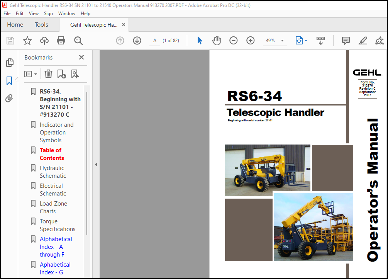Viewport: 388px width, 279px height.
Task: Open fit page options dropdown arrow
Action: point(306,41)
